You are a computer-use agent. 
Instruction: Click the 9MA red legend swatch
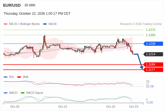[x=19, y=77]
